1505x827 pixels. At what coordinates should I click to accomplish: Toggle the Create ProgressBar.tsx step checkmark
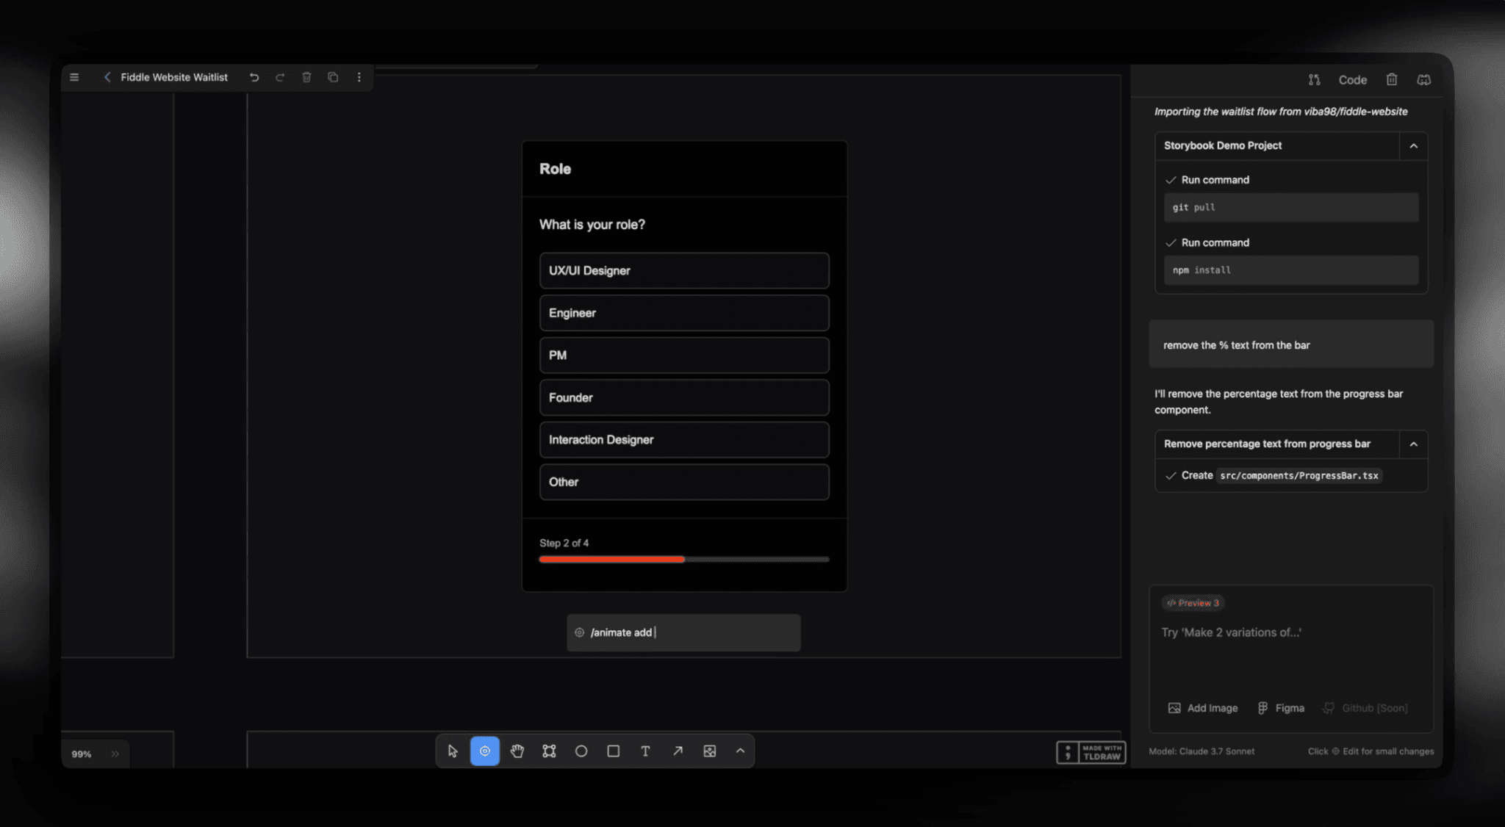click(1171, 475)
